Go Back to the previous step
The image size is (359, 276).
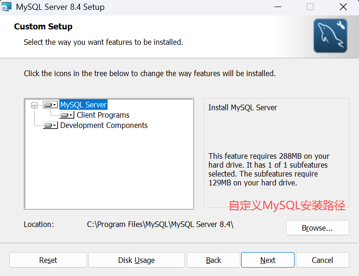(213, 260)
